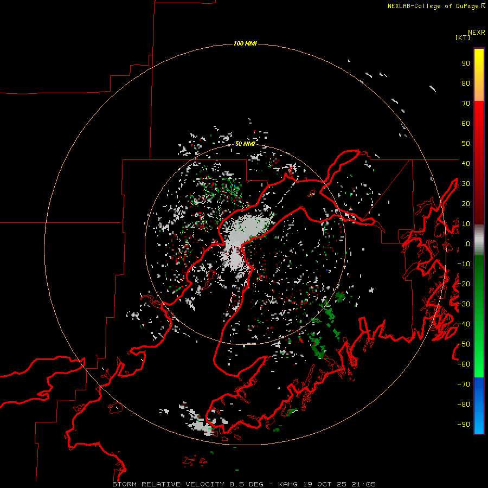
Task: Click the 100 NMI range ring label
Action: click(x=245, y=43)
